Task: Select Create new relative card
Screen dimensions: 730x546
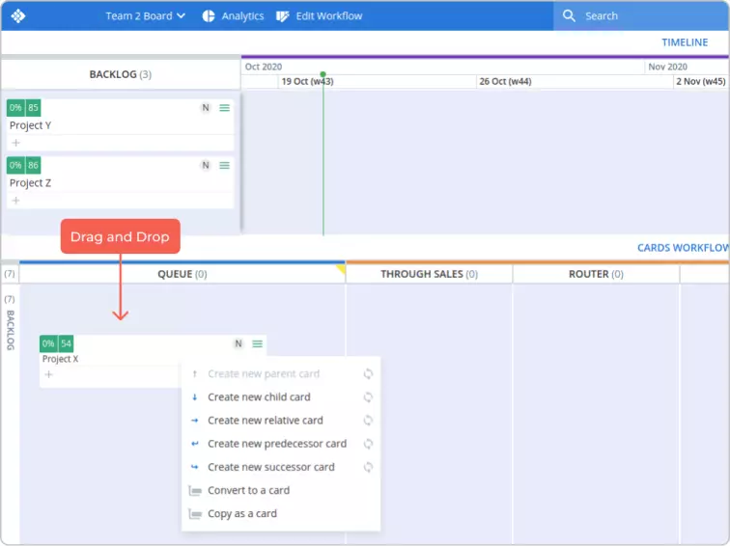Action: point(265,421)
